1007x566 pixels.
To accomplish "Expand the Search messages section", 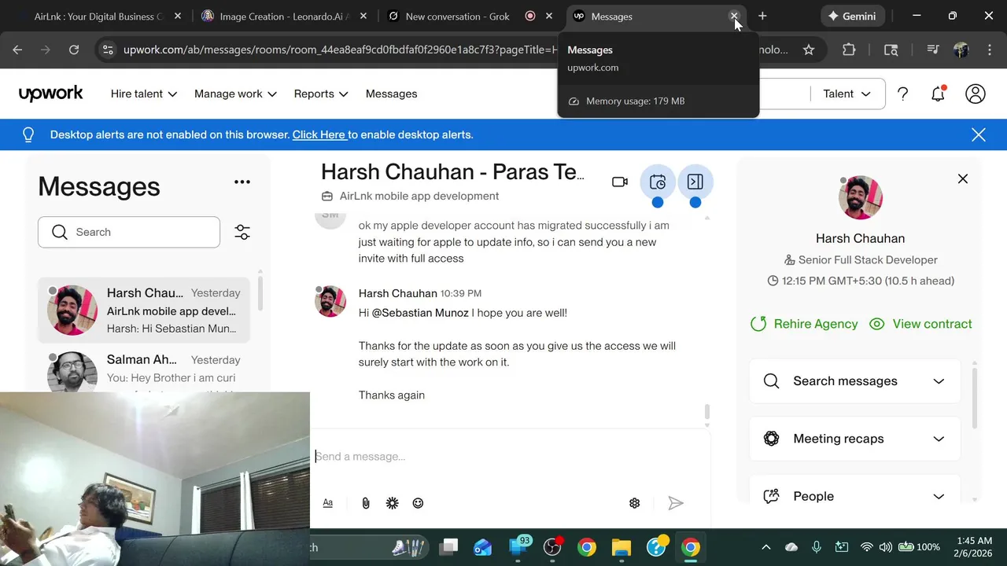I will pyautogui.click(x=854, y=381).
